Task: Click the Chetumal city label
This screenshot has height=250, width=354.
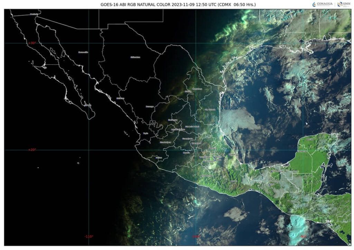Action: coord(326,166)
